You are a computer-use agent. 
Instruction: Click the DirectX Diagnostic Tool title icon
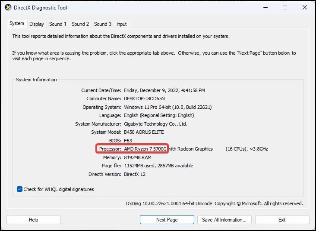[x=8, y=8]
